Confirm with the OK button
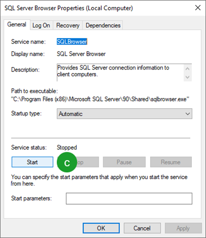Viewport: 206px width, 238px height. coord(101,228)
